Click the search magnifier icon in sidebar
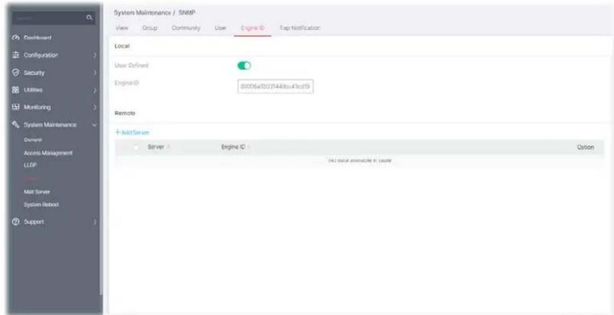 coord(89,18)
